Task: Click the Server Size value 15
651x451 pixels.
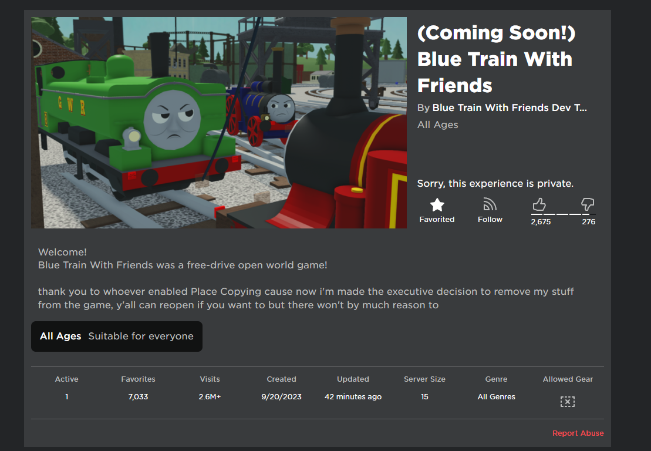Action: (x=424, y=397)
